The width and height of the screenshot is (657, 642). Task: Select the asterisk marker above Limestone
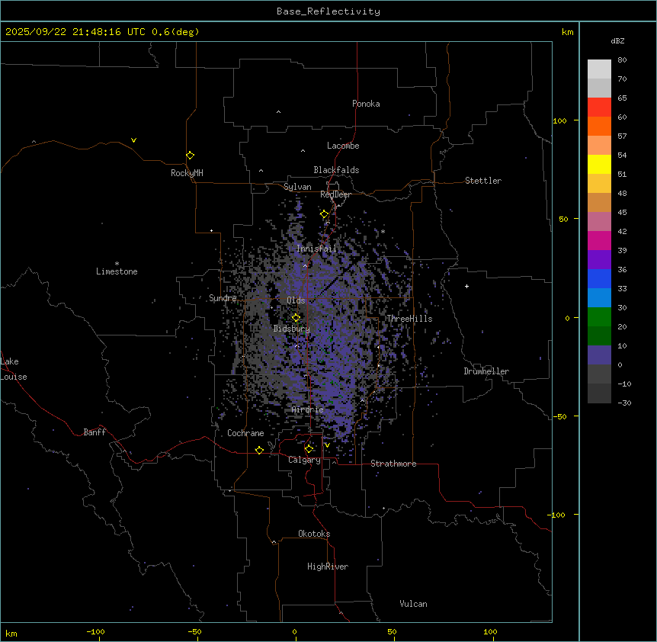click(117, 263)
